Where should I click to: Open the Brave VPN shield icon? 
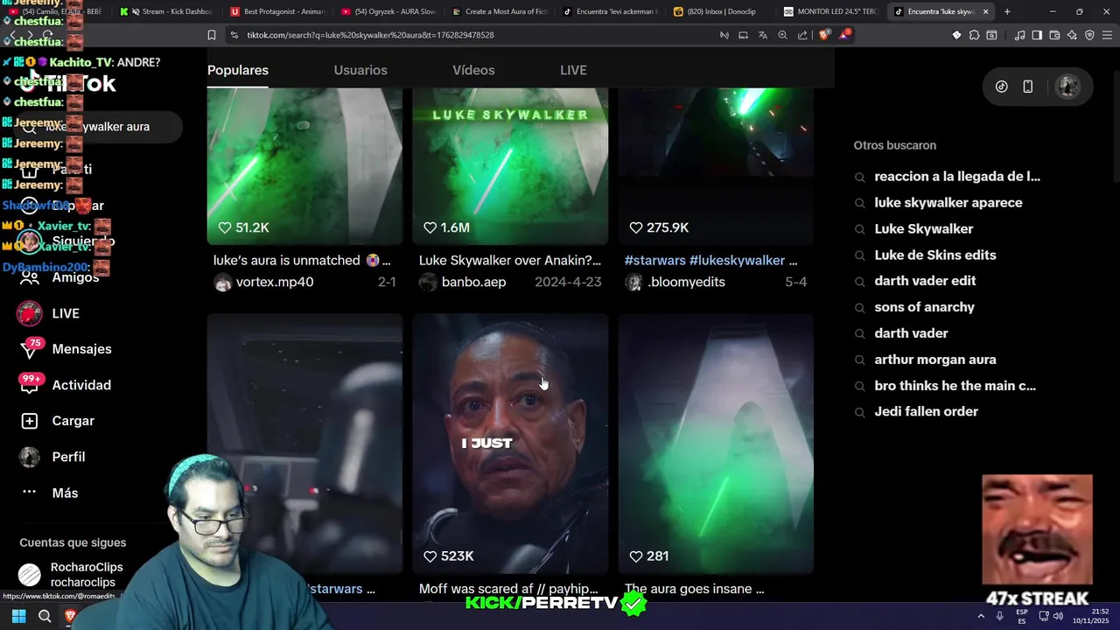pyautogui.click(x=1089, y=35)
